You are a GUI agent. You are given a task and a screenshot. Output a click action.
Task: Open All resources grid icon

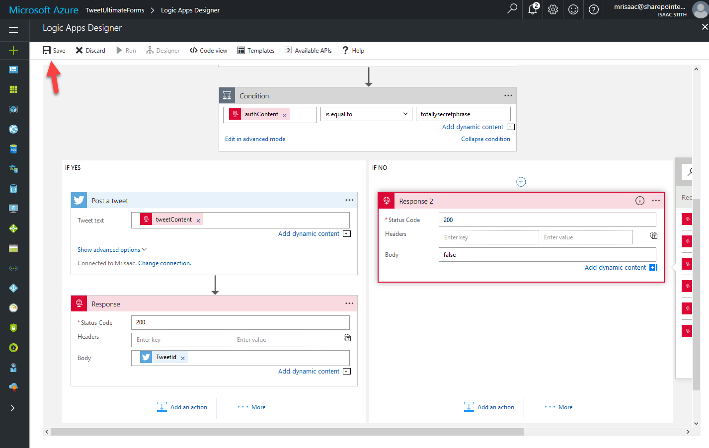tap(13, 89)
